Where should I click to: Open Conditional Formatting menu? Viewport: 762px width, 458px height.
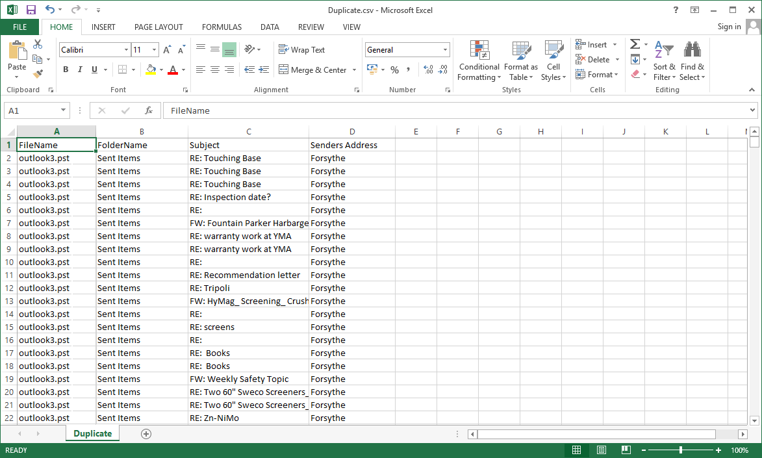tap(479, 61)
